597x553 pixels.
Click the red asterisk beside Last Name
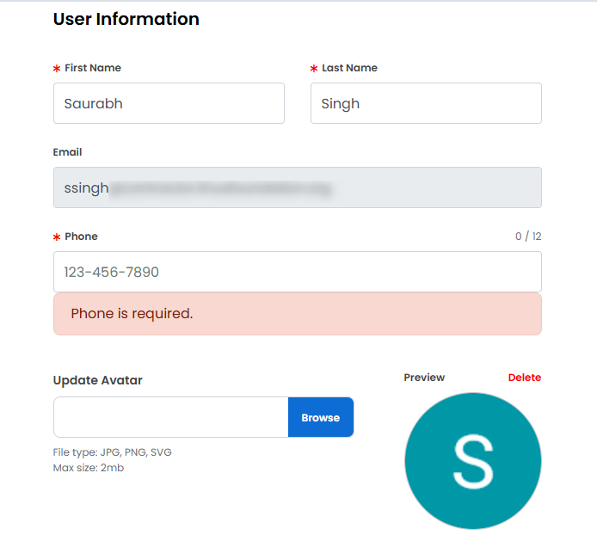(x=314, y=69)
